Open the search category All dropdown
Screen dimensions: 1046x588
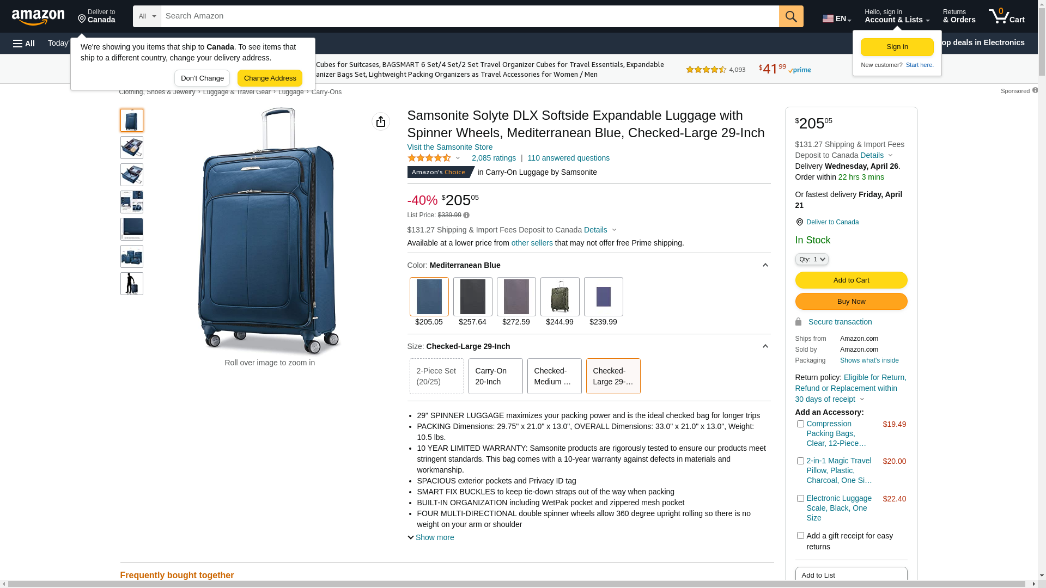pos(147,16)
